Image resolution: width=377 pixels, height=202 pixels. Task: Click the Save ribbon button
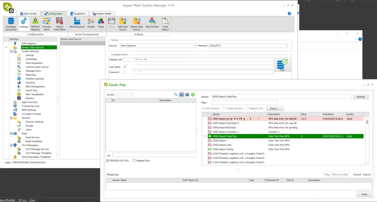[x=112, y=23]
